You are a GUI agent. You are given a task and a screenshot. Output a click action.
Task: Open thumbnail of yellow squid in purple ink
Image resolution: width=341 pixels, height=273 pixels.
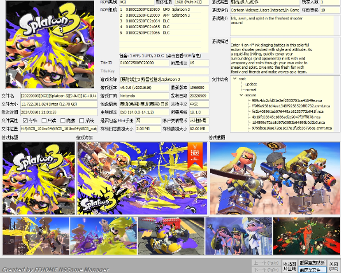point(103,236)
